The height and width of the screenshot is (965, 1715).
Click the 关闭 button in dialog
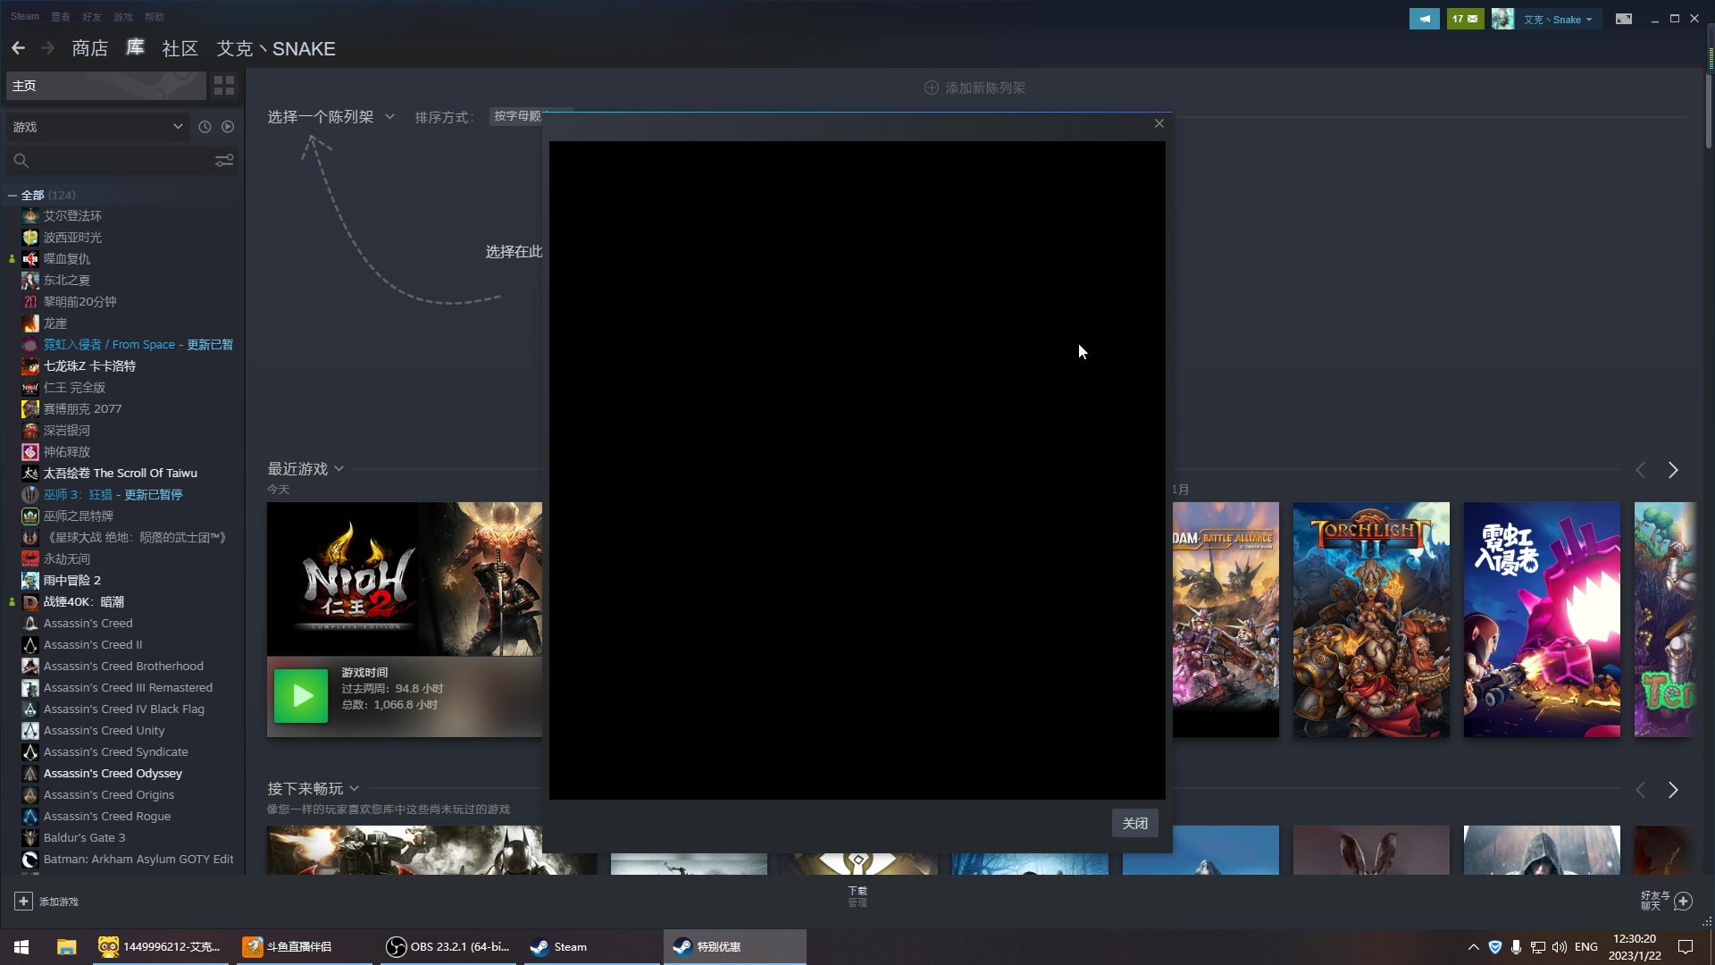(x=1135, y=823)
